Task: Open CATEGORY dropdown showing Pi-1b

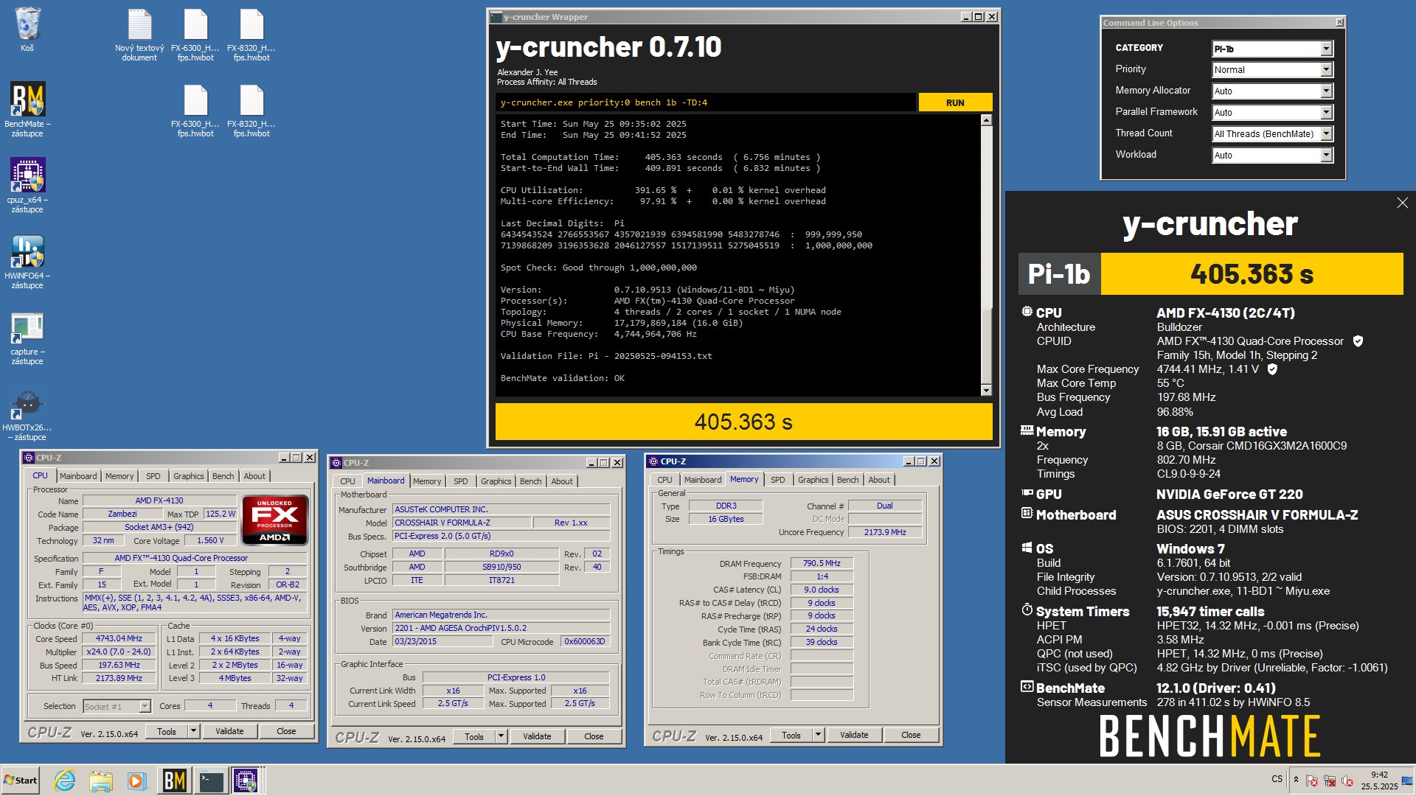Action: [1272, 49]
